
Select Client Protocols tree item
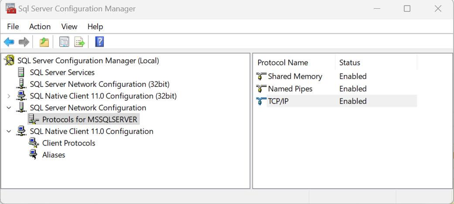68,143
